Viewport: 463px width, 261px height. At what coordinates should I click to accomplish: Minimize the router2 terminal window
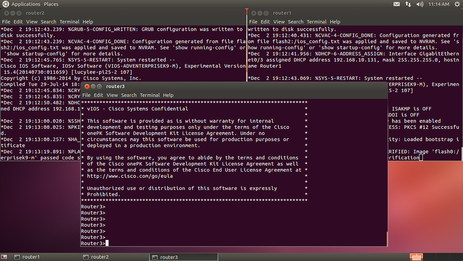click(13, 13)
